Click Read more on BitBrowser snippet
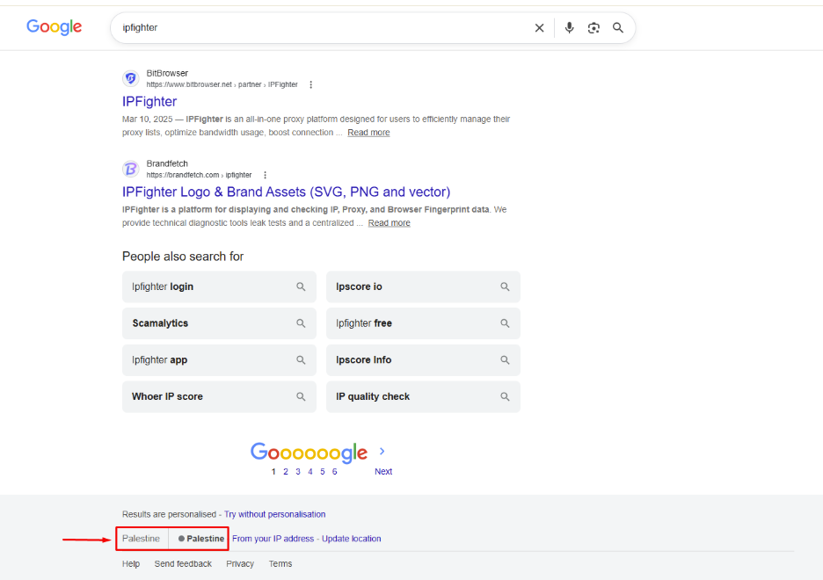 tap(368, 133)
